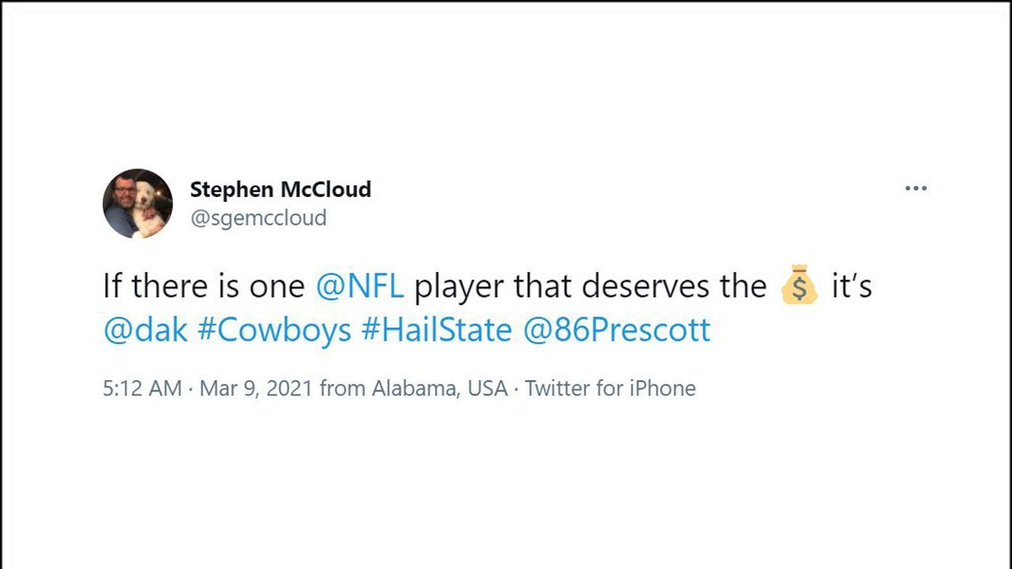The width and height of the screenshot is (1012, 569).
Task: Click the tweet text "If there is one"
Action: point(204,286)
